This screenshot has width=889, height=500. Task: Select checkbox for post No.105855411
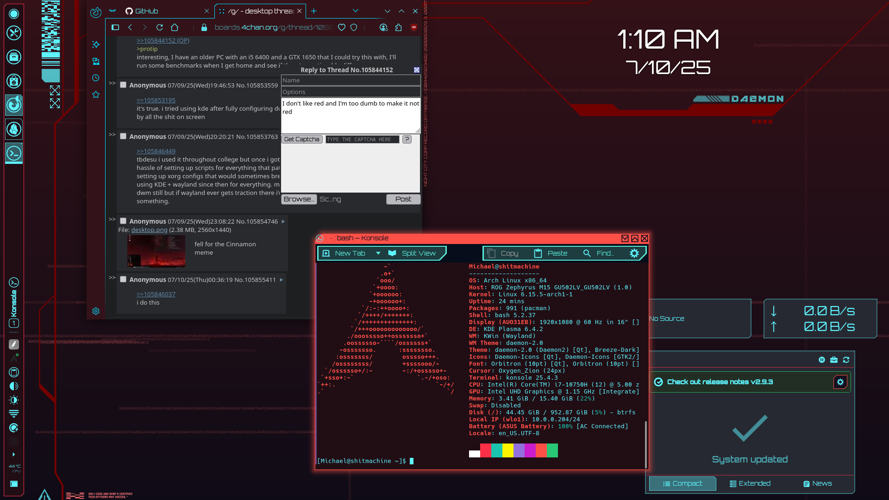tap(123, 279)
